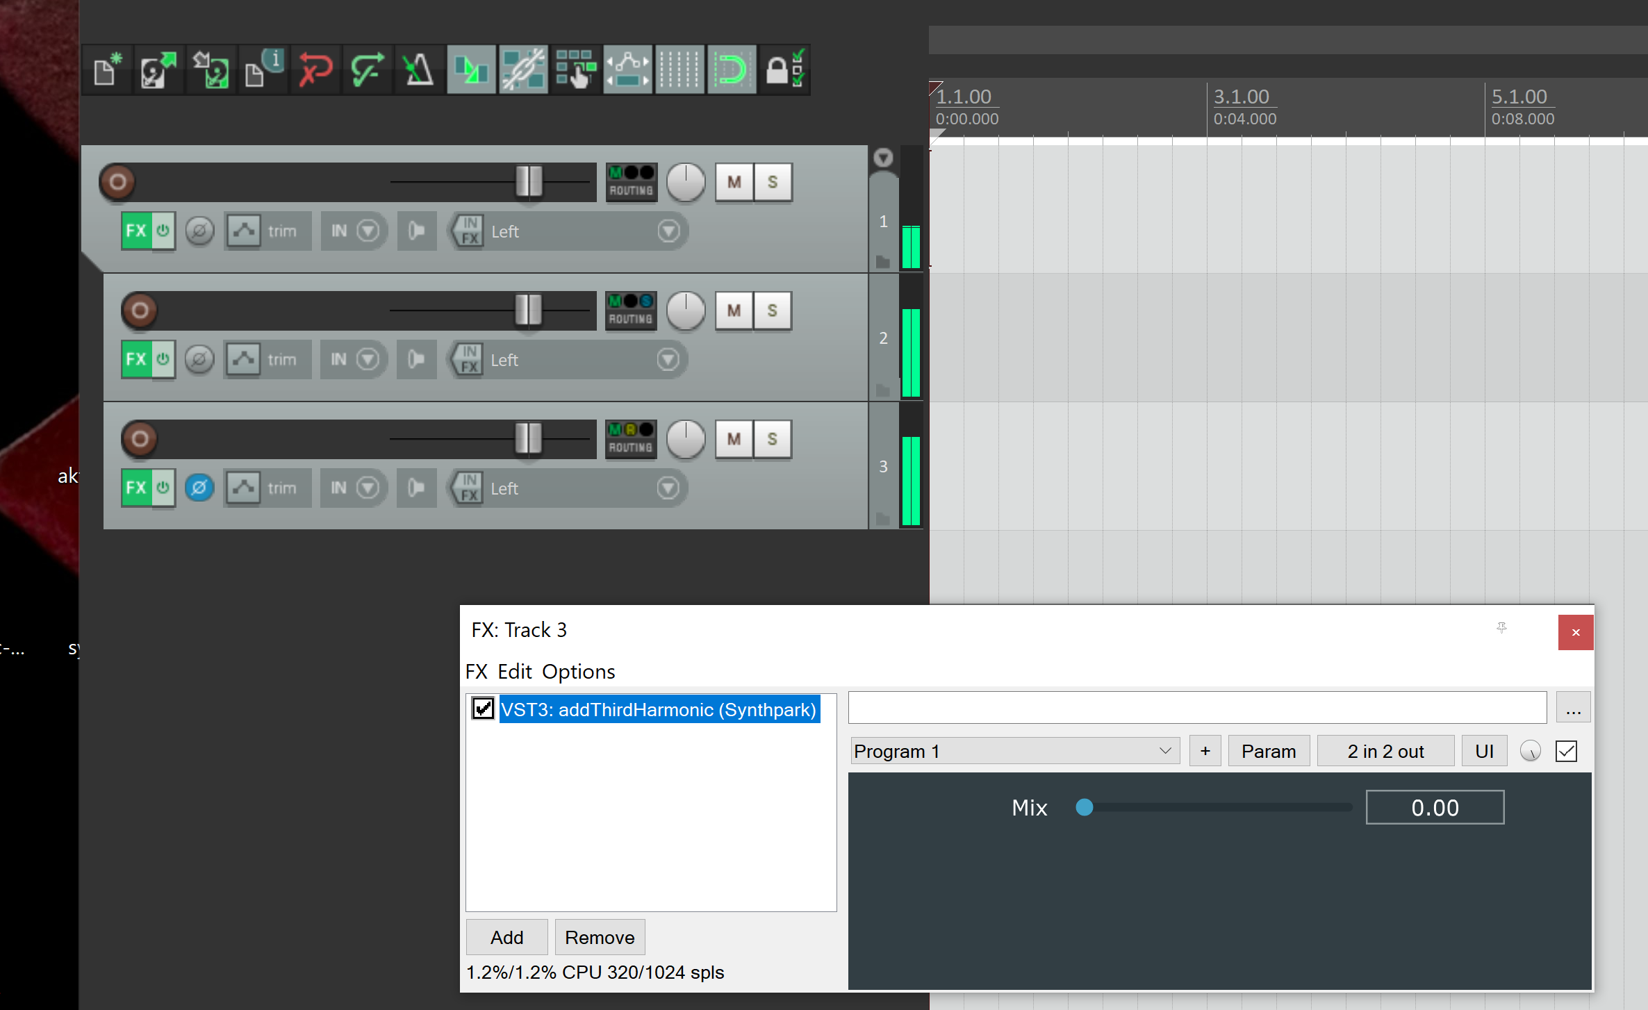Toggle the metronome icon in toolbar
The height and width of the screenshot is (1010, 1648).
(x=419, y=70)
